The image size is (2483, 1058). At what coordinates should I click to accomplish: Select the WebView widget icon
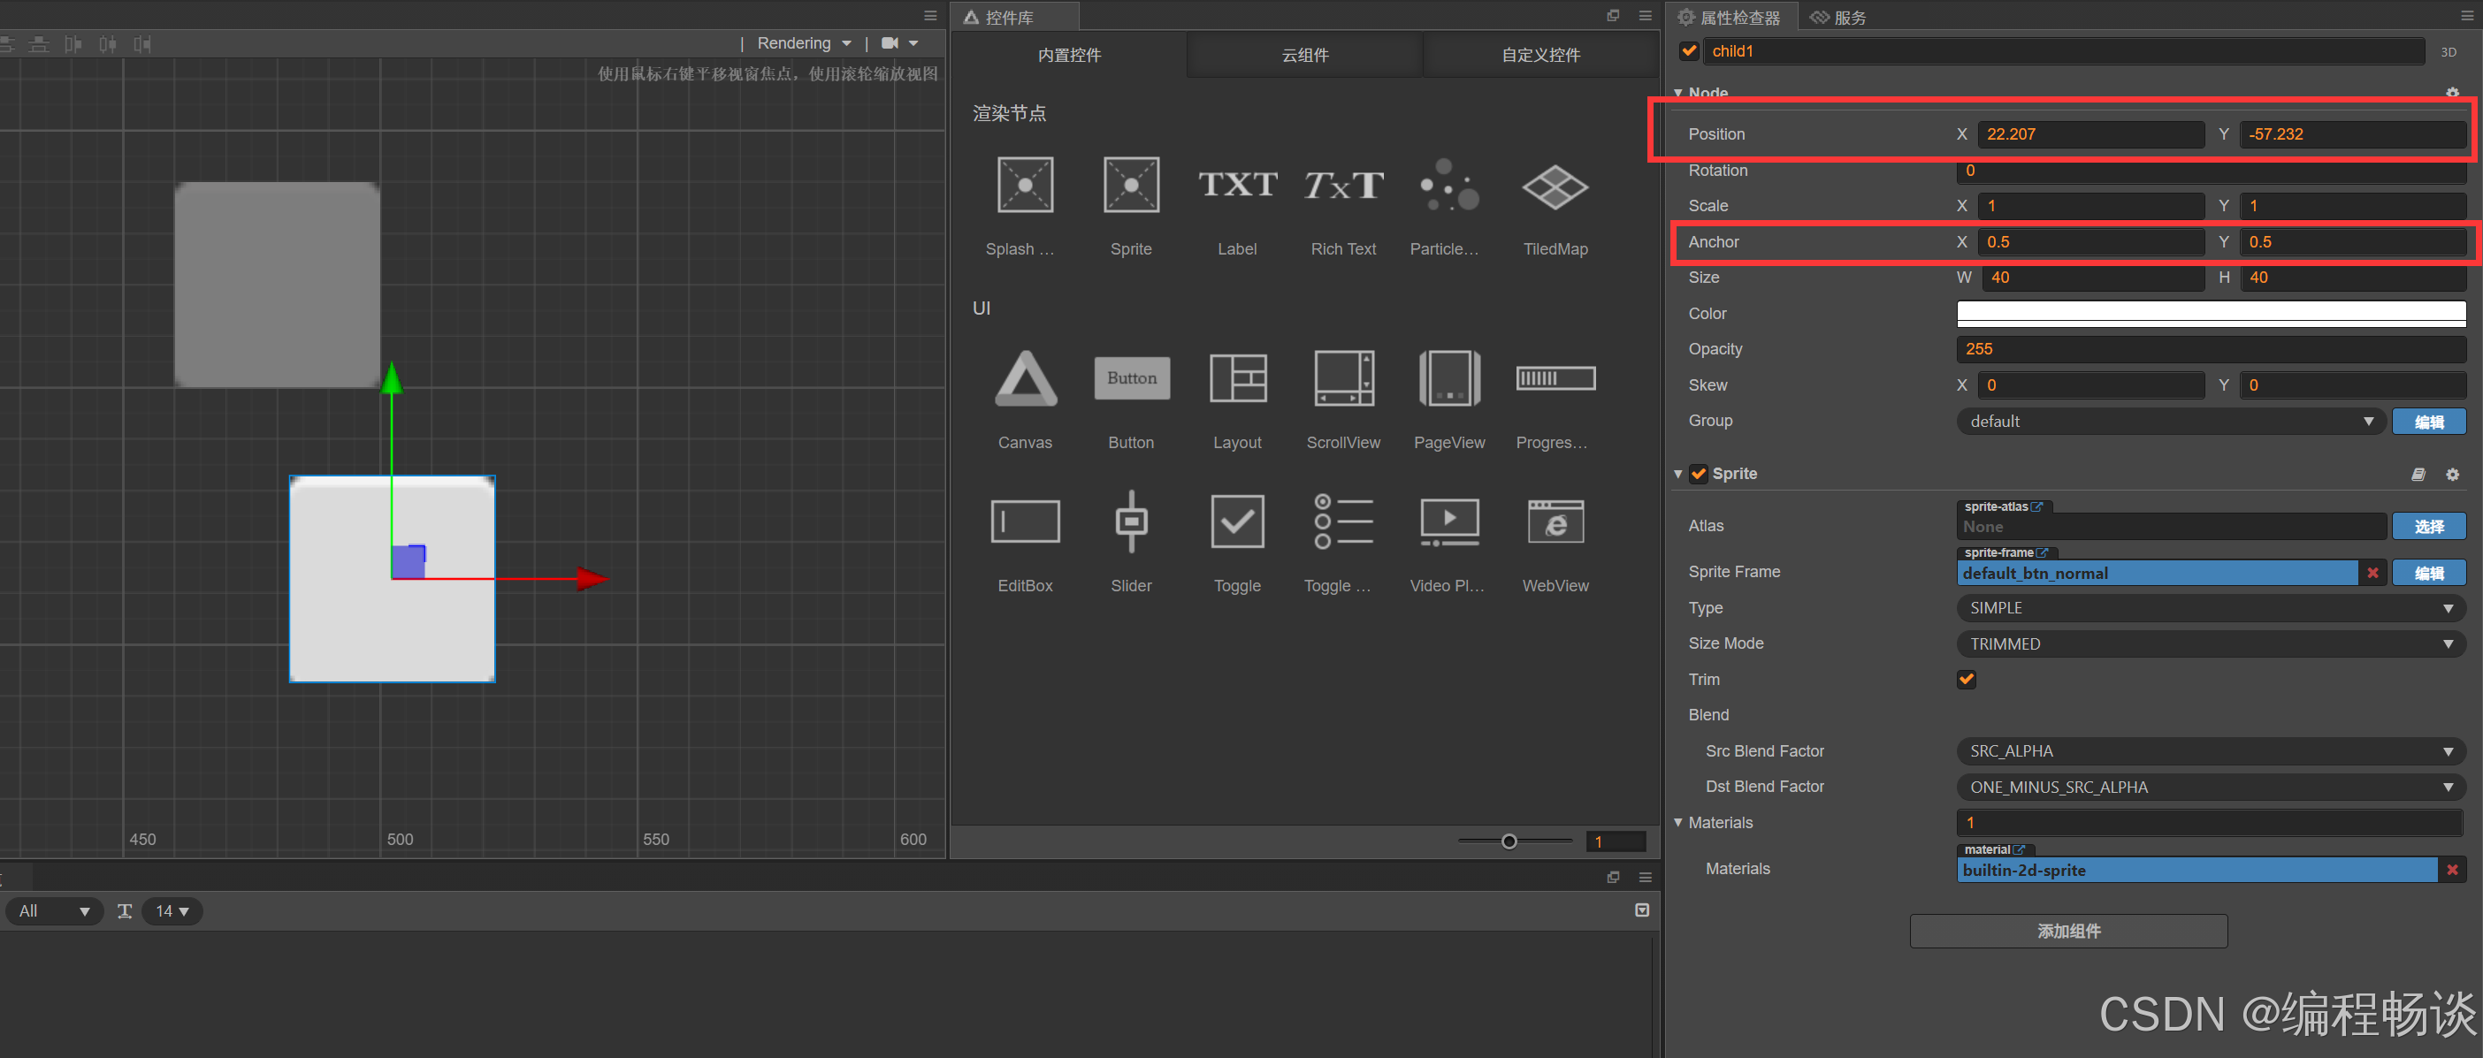[x=1554, y=521]
